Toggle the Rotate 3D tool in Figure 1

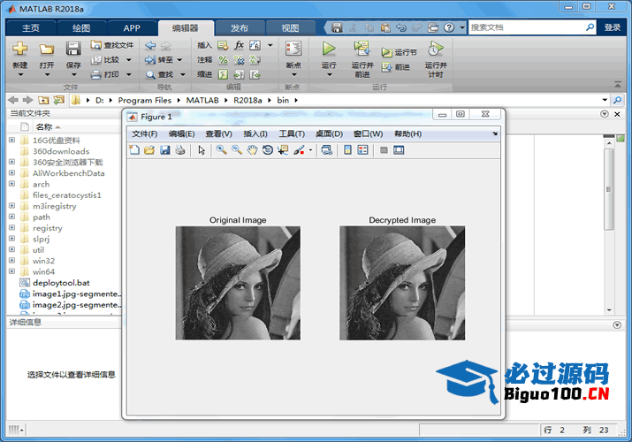(x=268, y=150)
